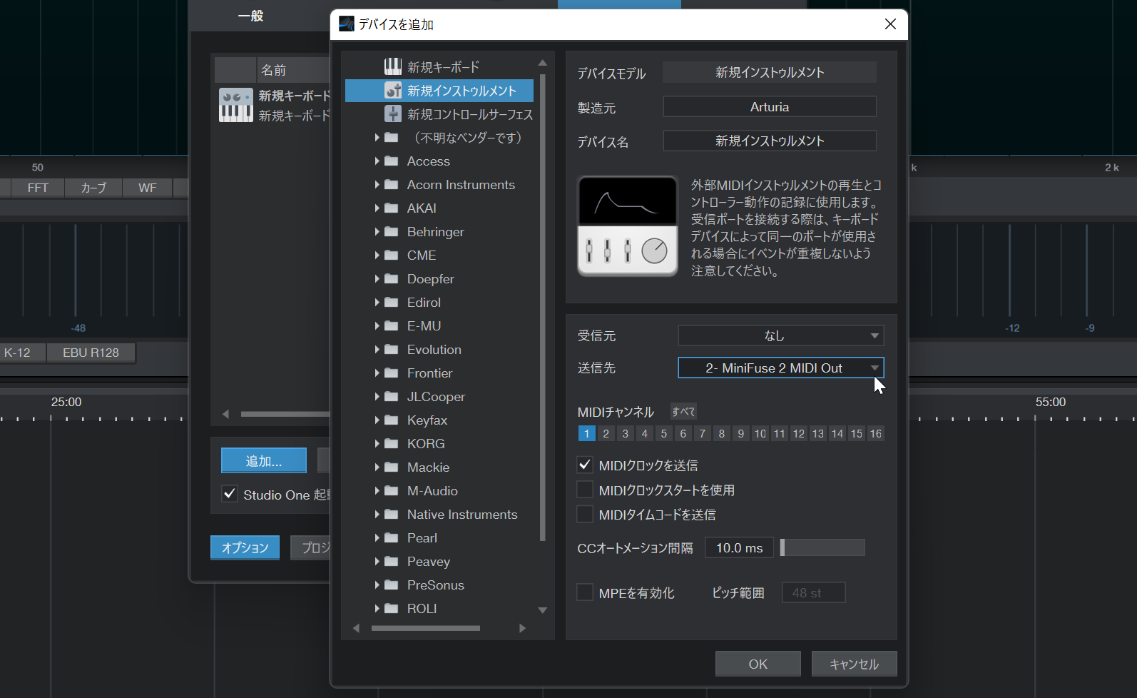Expand the Keyfax vendor folder

pyautogui.click(x=377, y=420)
